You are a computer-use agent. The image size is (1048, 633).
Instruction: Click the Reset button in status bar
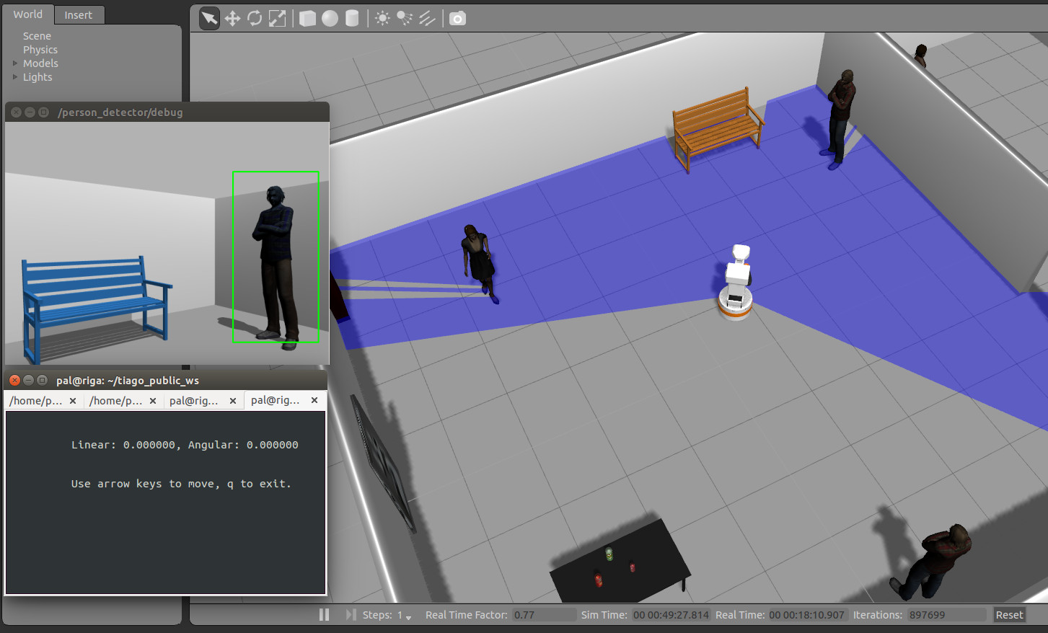click(x=1009, y=615)
